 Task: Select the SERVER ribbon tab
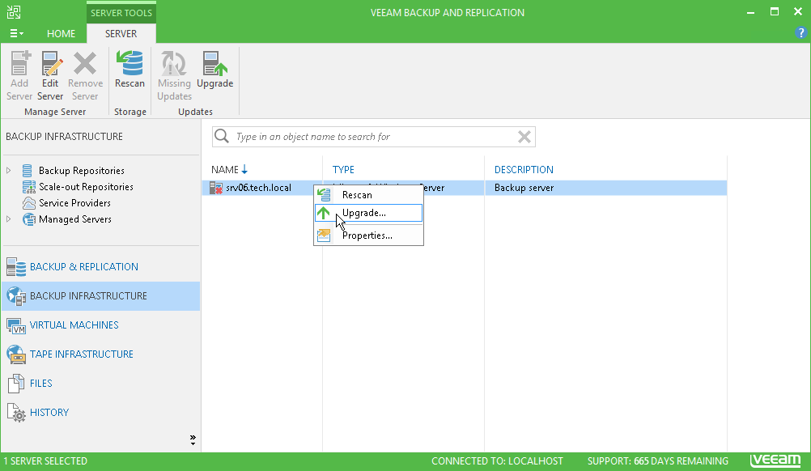click(x=121, y=34)
